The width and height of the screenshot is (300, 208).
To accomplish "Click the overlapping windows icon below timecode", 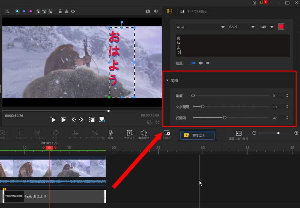I will point(149,122).
